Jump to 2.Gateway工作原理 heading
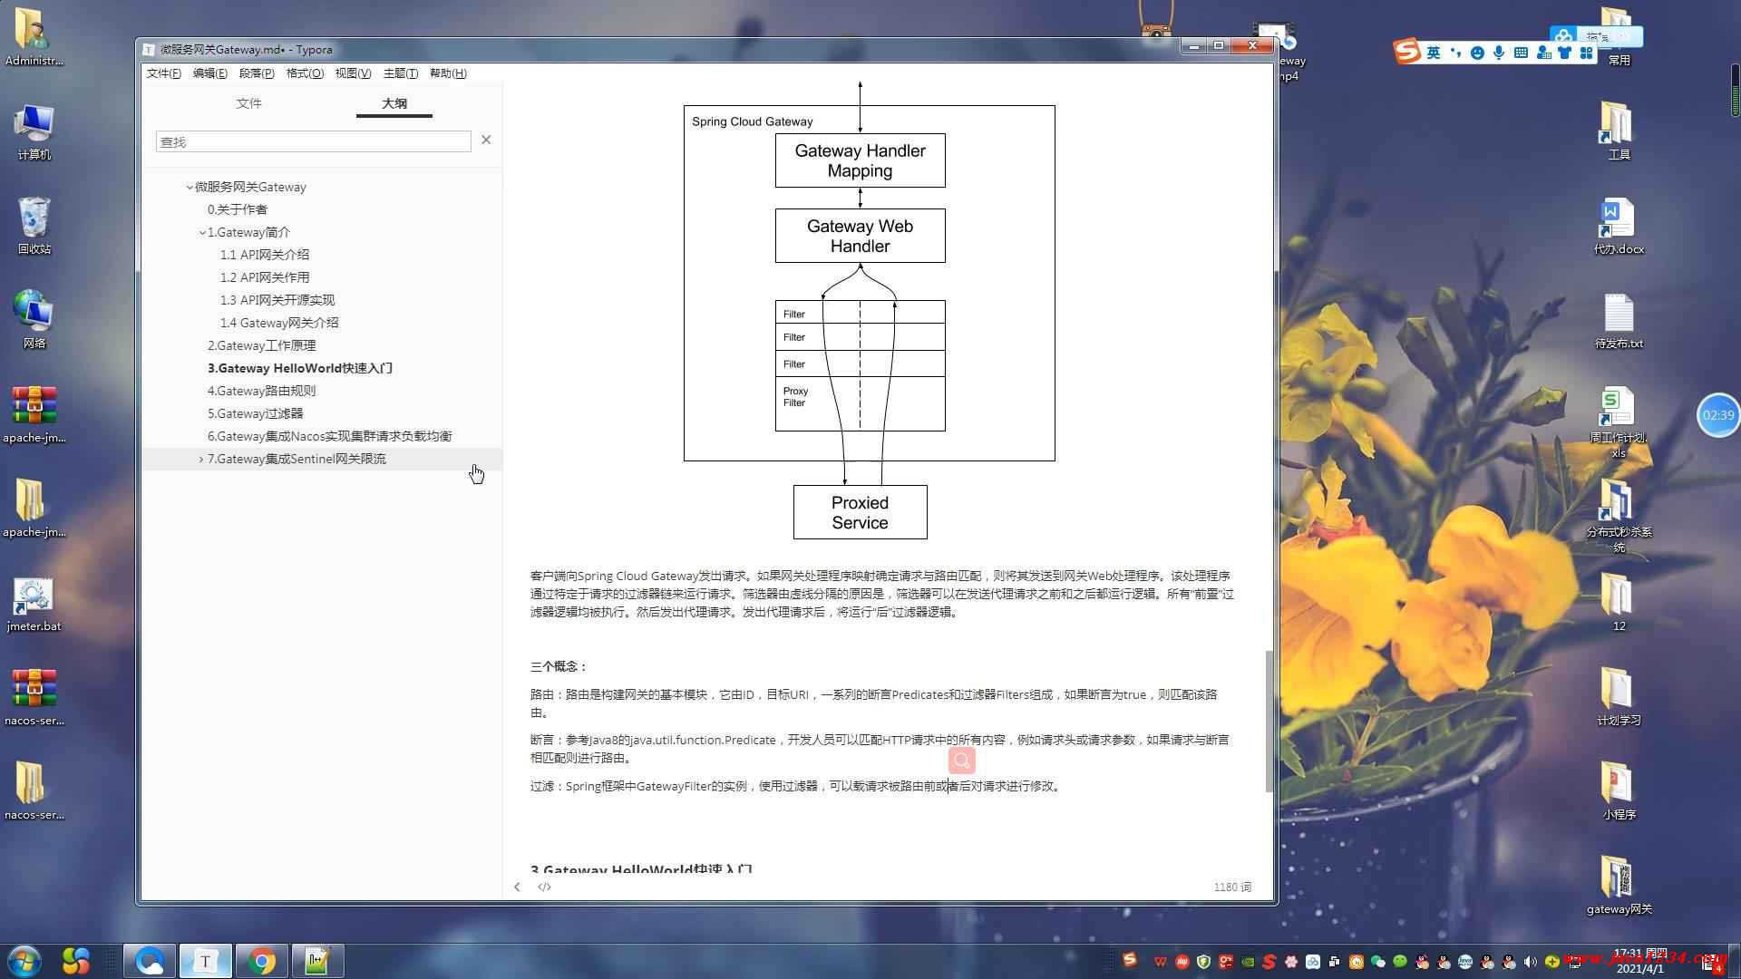 [x=261, y=345]
